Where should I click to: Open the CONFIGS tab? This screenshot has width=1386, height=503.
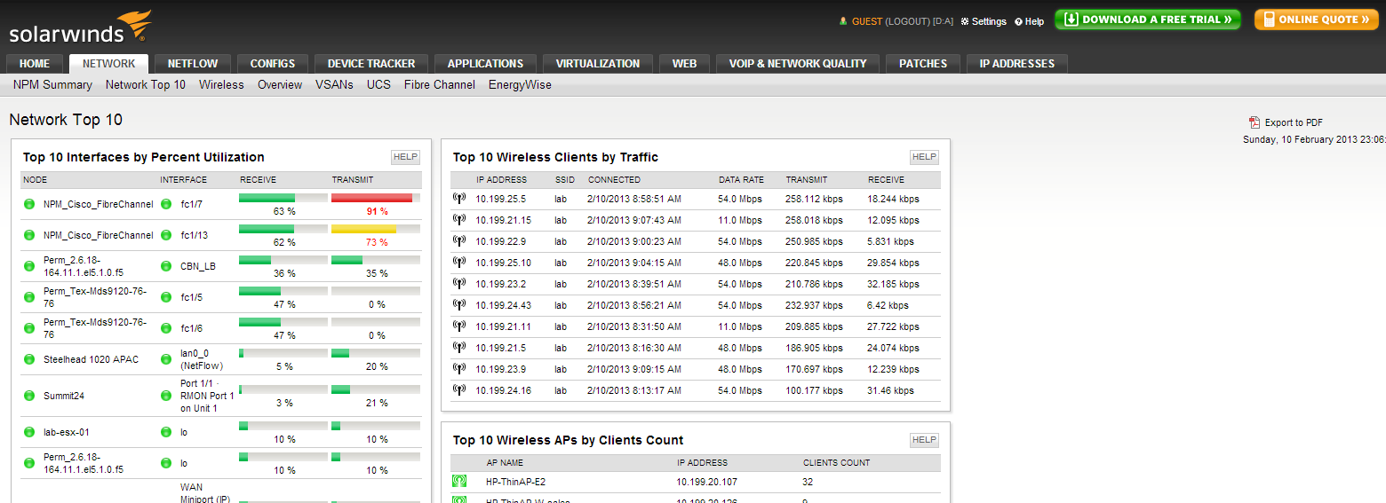pyautogui.click(x=273, y=64)
